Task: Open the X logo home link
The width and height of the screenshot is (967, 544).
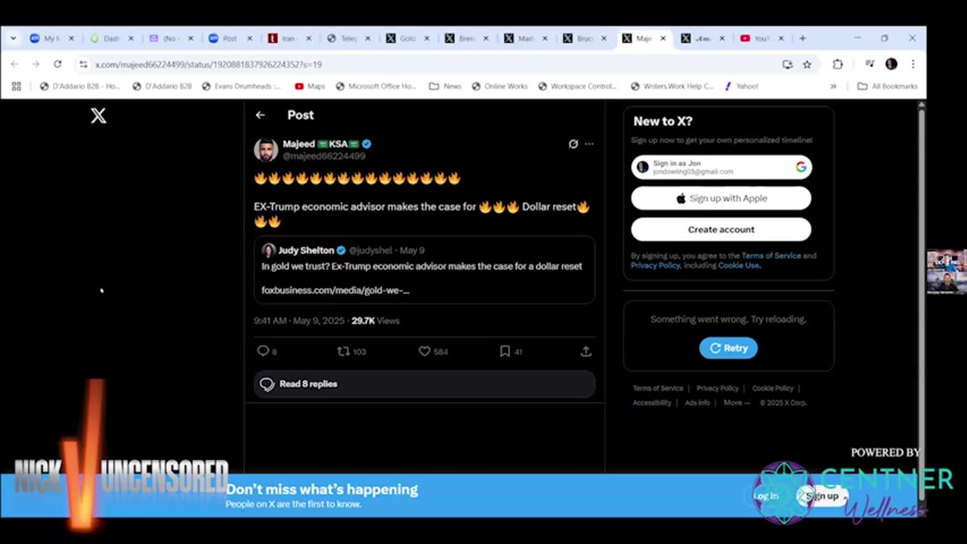Action: (98, 116)
